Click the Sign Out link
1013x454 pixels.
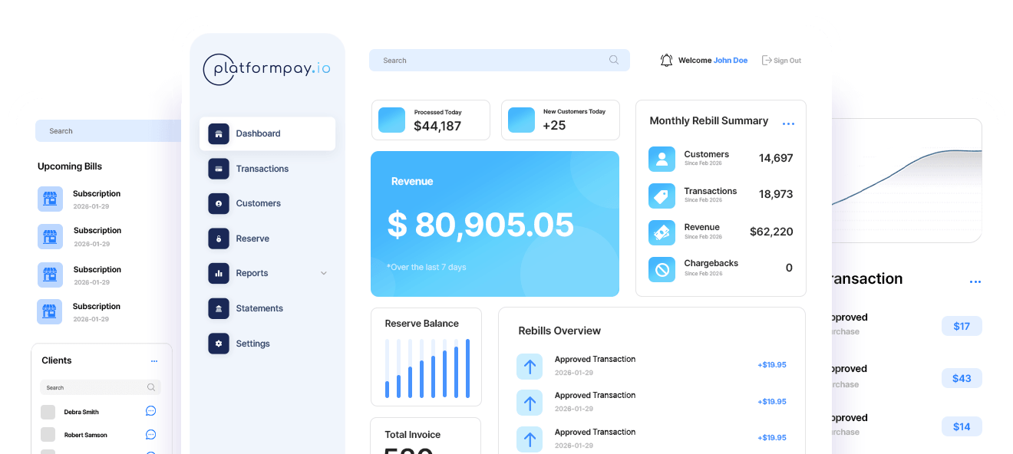coord(781,61)
